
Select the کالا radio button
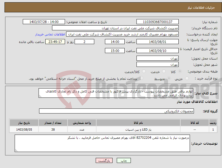180,71
